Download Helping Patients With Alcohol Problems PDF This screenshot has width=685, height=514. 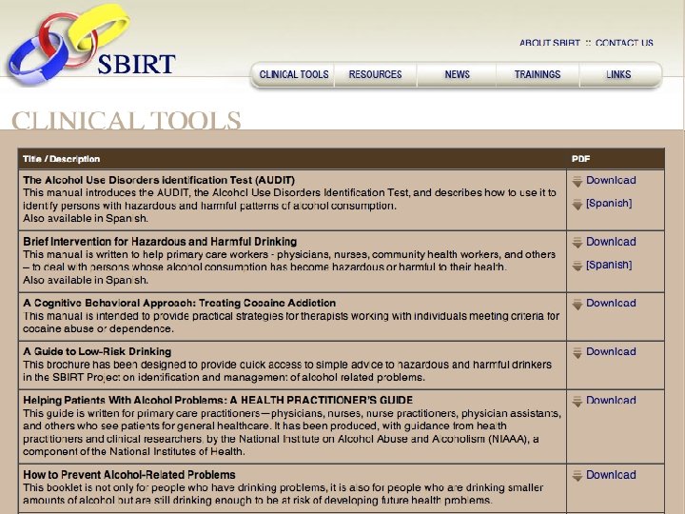[x=611, y=401]
